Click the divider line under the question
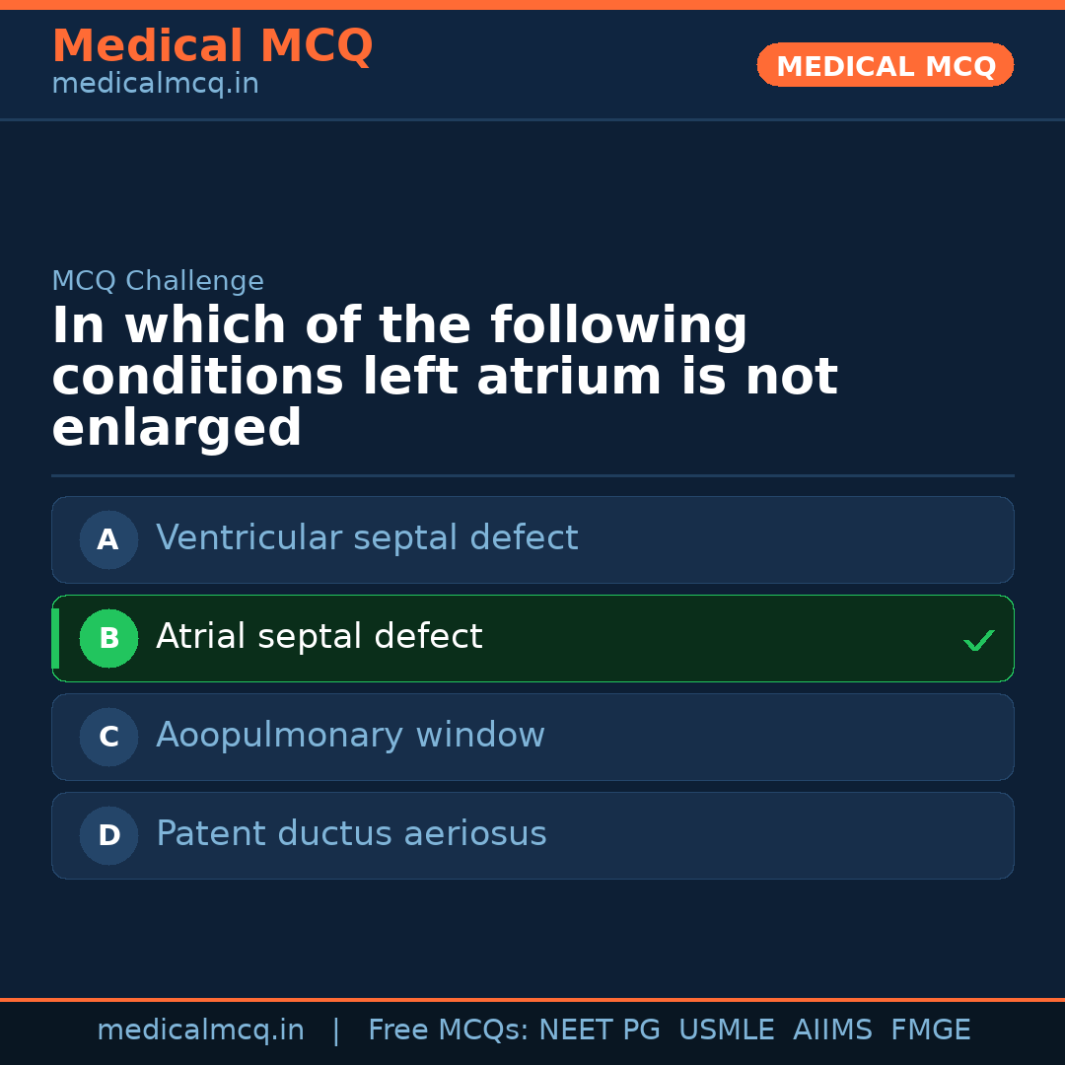The height and width of the screenshot is (1065, 1065). click(532, 475)
